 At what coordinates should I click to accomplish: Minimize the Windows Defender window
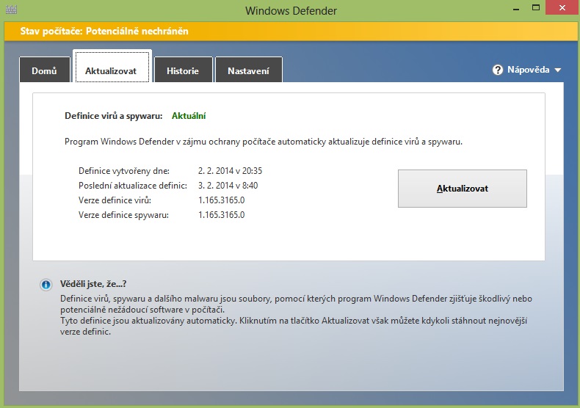coord(516,8)
